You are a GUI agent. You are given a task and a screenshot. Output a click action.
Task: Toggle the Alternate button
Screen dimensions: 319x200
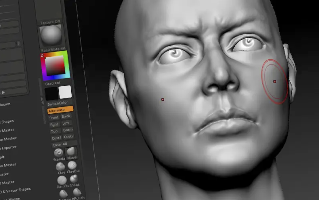tap(60, 110)
